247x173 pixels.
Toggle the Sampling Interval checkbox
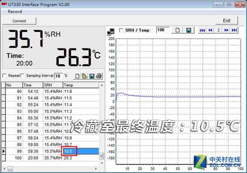coord(22,76)
